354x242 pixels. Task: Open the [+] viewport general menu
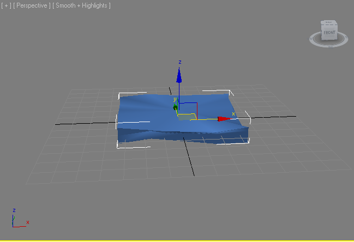(x=6, y=5)
